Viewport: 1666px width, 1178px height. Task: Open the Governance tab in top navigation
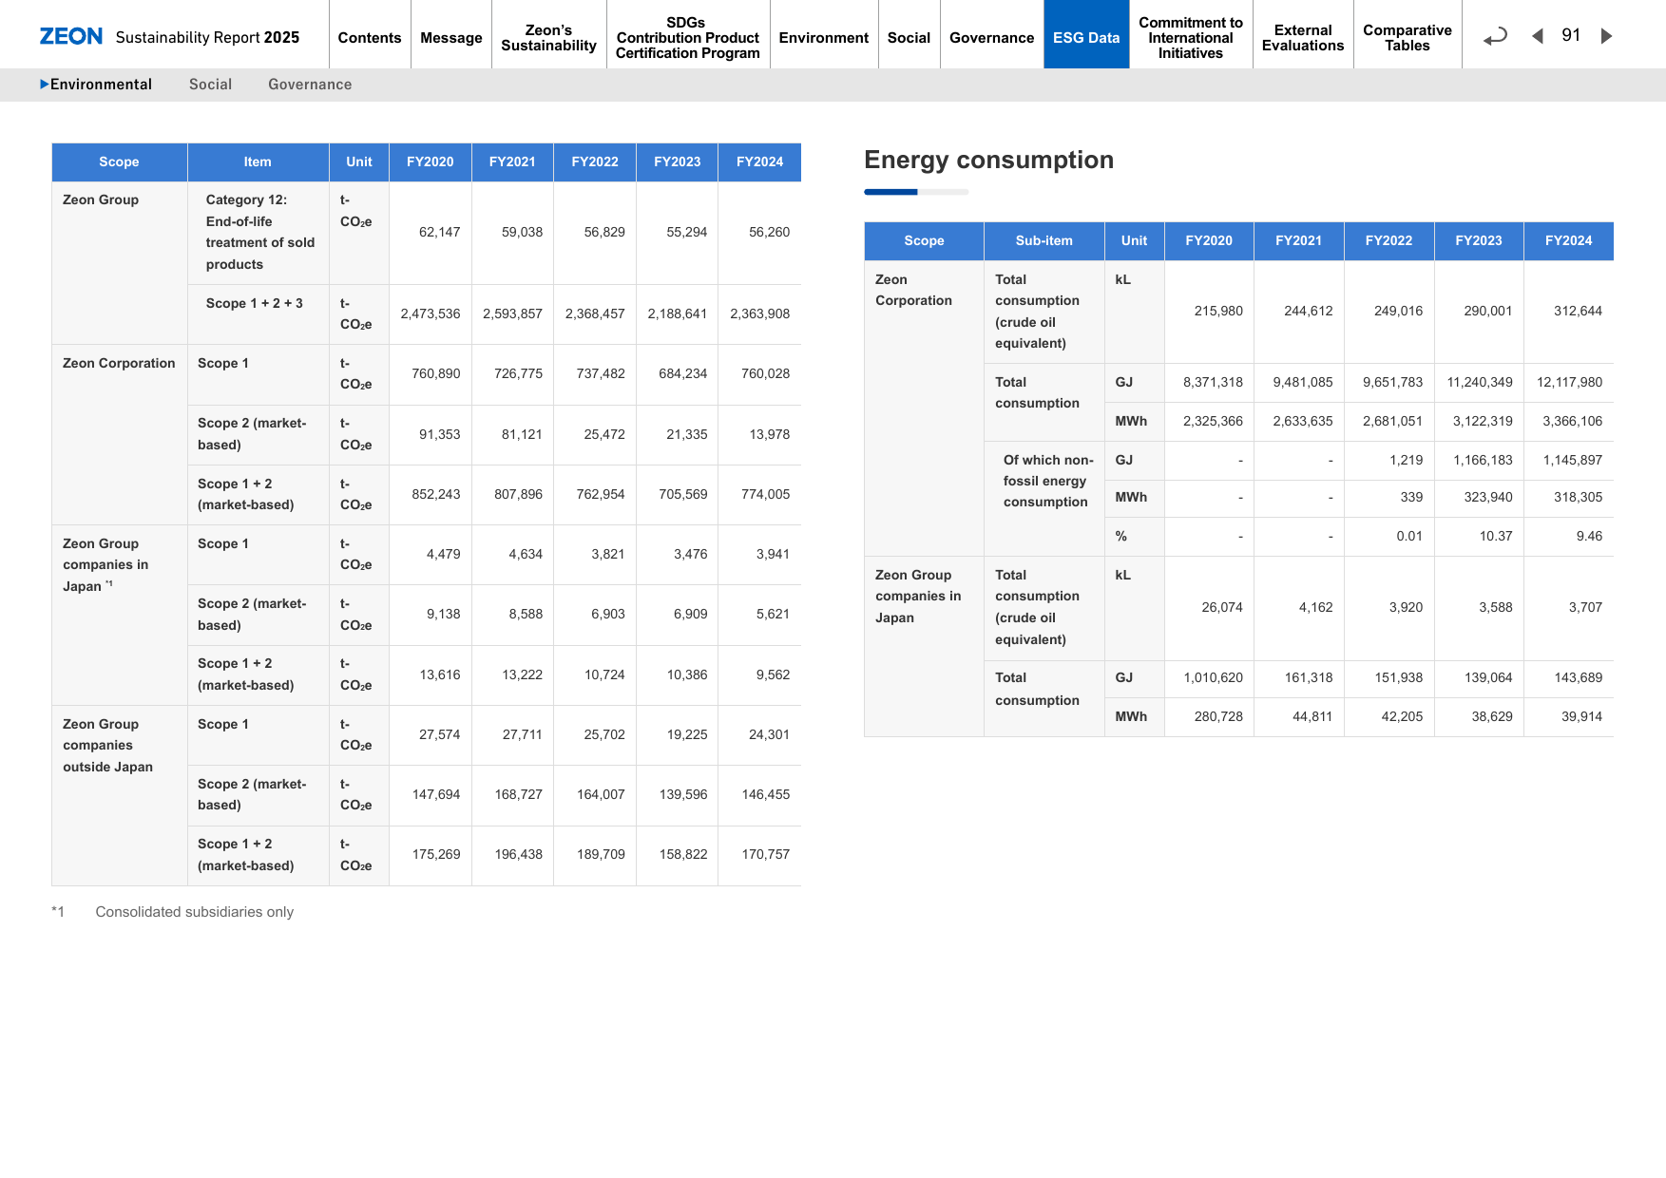[991, 38]
